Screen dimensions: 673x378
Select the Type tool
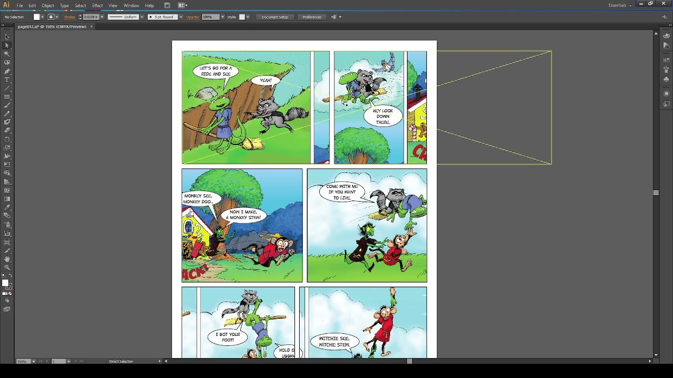pos(7,79)
